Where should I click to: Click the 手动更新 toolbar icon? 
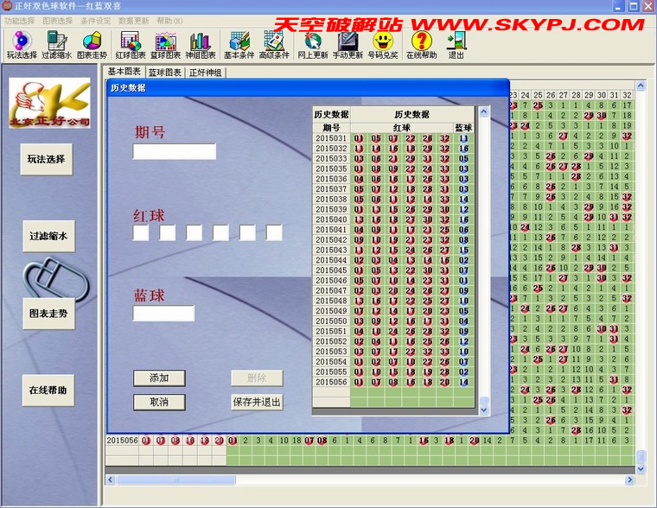(348, 44)
